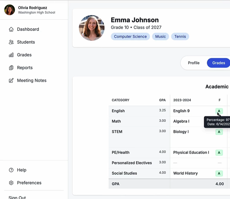
Task: Open Students in the sidebar menu
Action: [x=26, y=42]
